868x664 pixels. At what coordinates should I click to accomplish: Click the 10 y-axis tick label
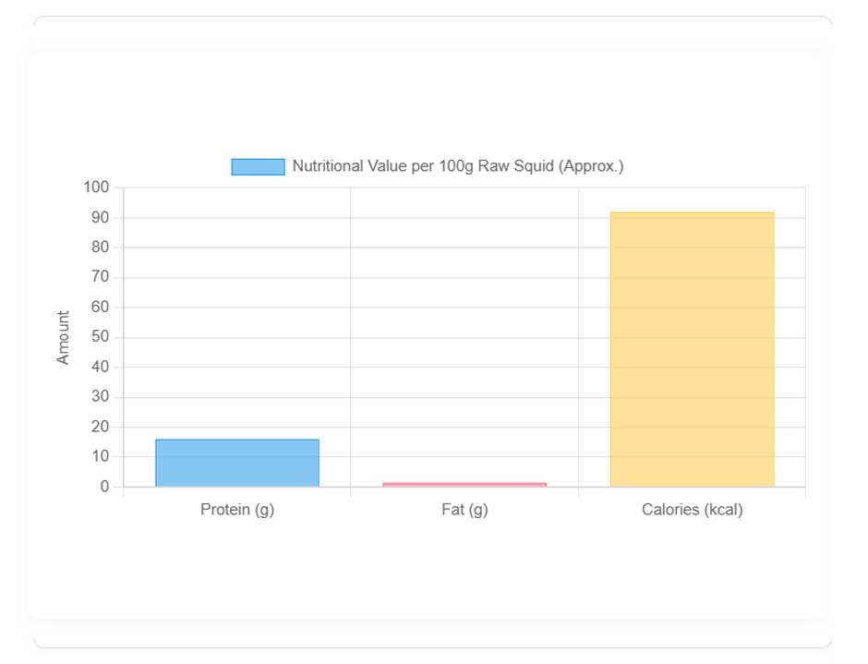(101, 456)
